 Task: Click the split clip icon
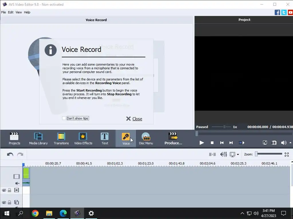pos(212,154)
